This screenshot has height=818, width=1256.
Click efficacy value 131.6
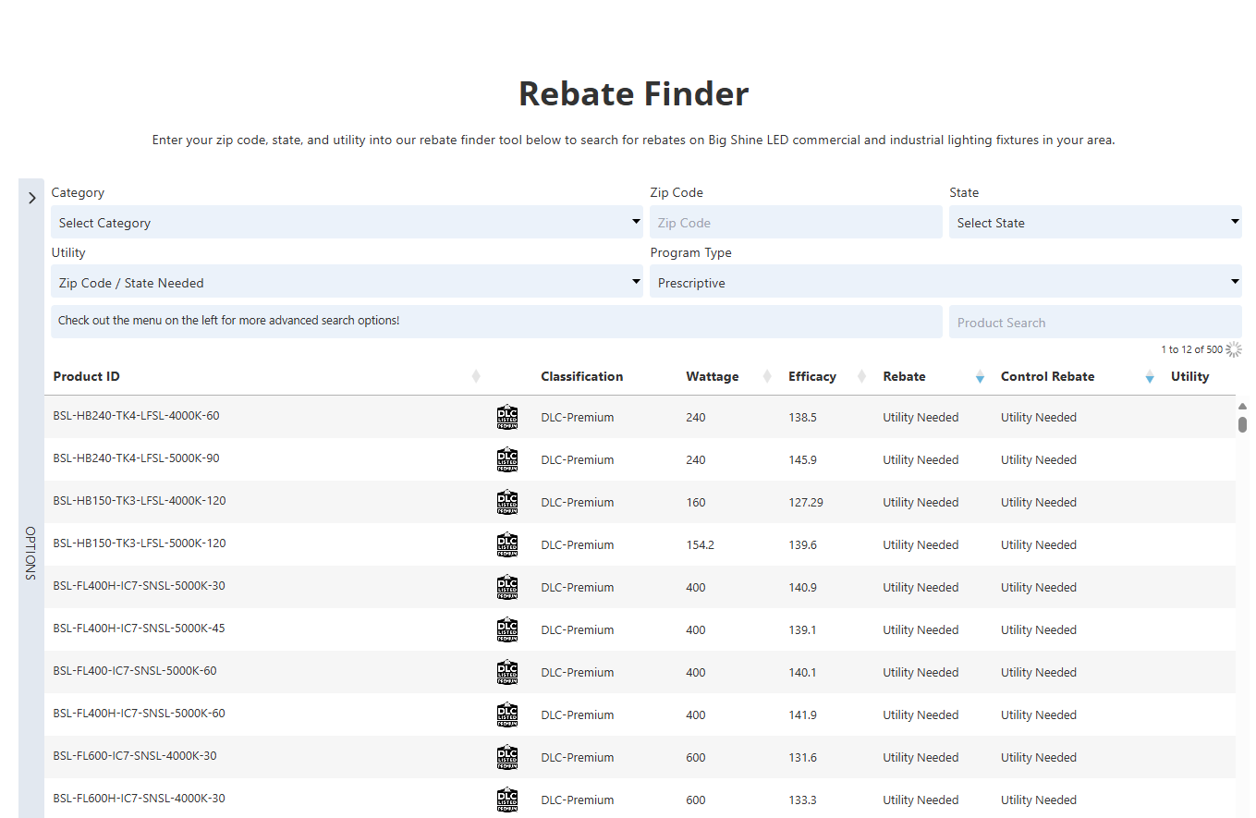802,758
